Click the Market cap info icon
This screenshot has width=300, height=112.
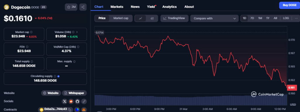point(31,32)
